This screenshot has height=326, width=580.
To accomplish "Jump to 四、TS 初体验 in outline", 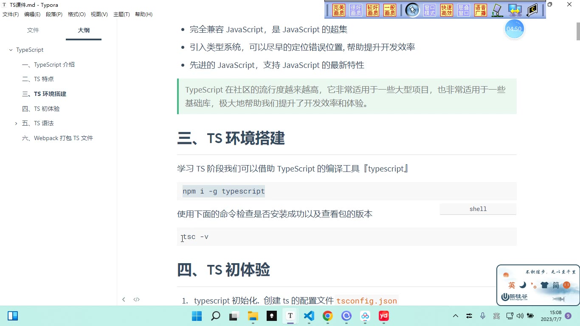I will (x=41, y=109).
